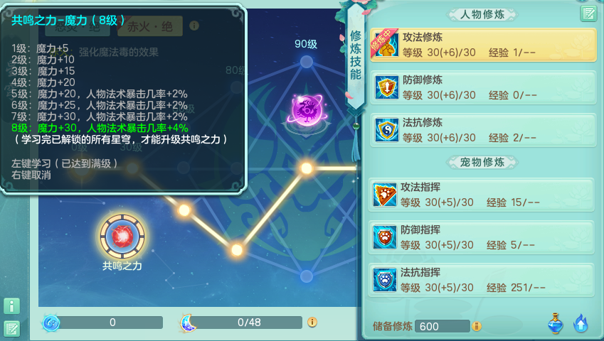Viewport: 604px width, 341px height.
Task: Select the purple phoenix star orb
Action: pyautogui.click(x=307, y=111)
